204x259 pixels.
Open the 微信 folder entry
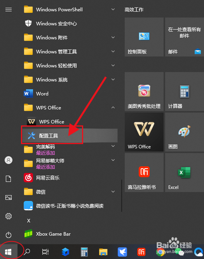[x=70, y=192]
